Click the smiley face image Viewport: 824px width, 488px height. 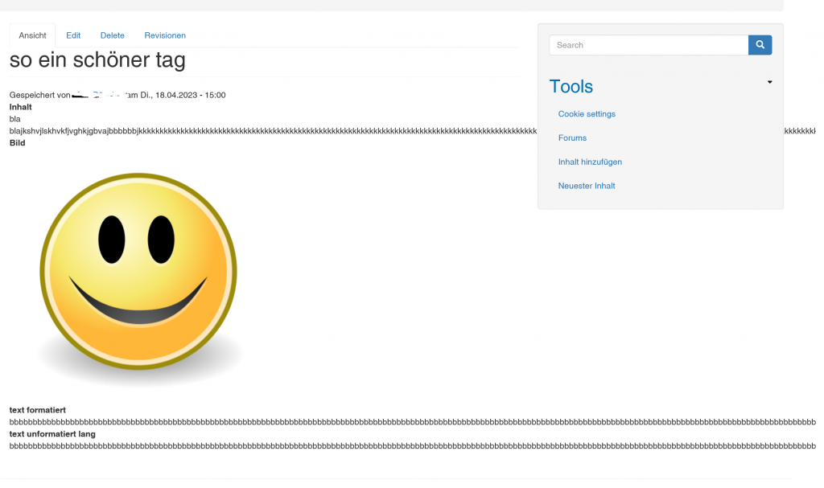pyautogui.click(x=139, y=272)
